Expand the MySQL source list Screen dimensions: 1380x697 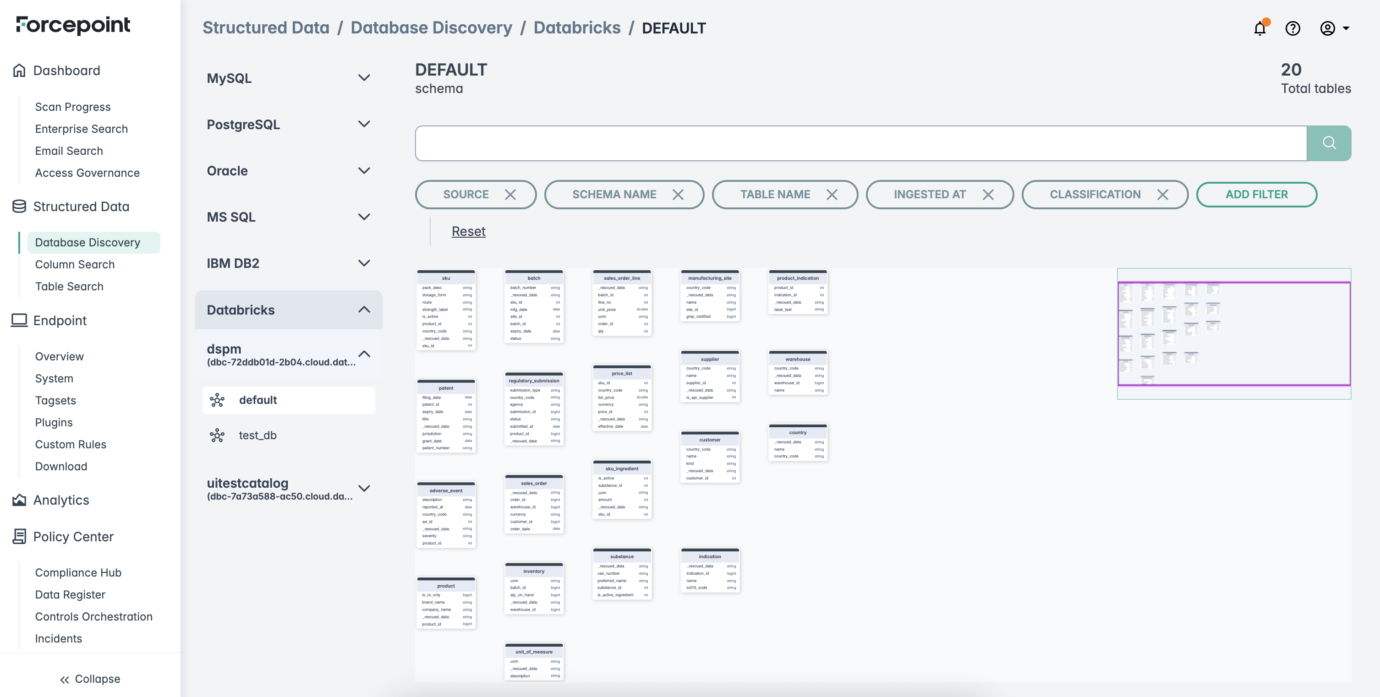pyautogui.click(x=364, y=78)
